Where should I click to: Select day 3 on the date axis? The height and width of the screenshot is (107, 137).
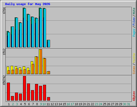[17, 104]
